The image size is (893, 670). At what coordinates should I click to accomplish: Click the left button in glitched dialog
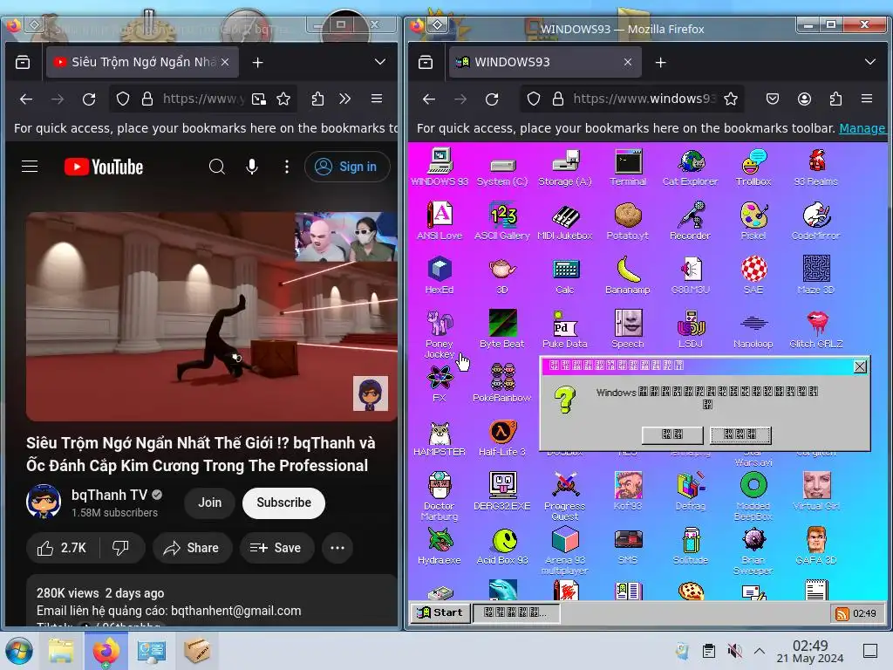pos(672,434)
